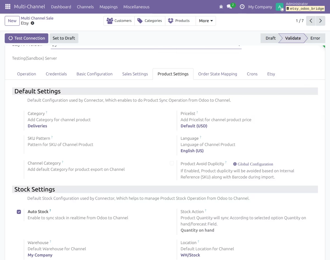
Task: Switch to Order State Mapping tab
Action: point(218,74)
